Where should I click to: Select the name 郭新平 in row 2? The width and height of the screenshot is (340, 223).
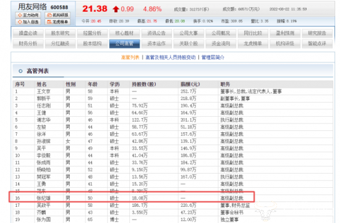[44, 99]
